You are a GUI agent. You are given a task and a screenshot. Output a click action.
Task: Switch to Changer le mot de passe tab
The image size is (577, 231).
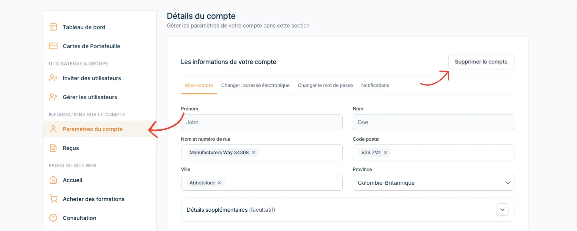tap(325, 86)
